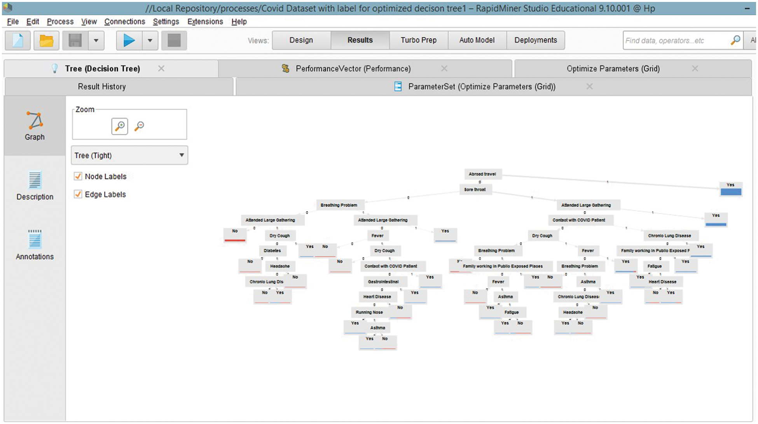The image size is (758, 424).
Task: Open the save options dropdown arrow
Action: pyautogui.click(x=96, y=40)
